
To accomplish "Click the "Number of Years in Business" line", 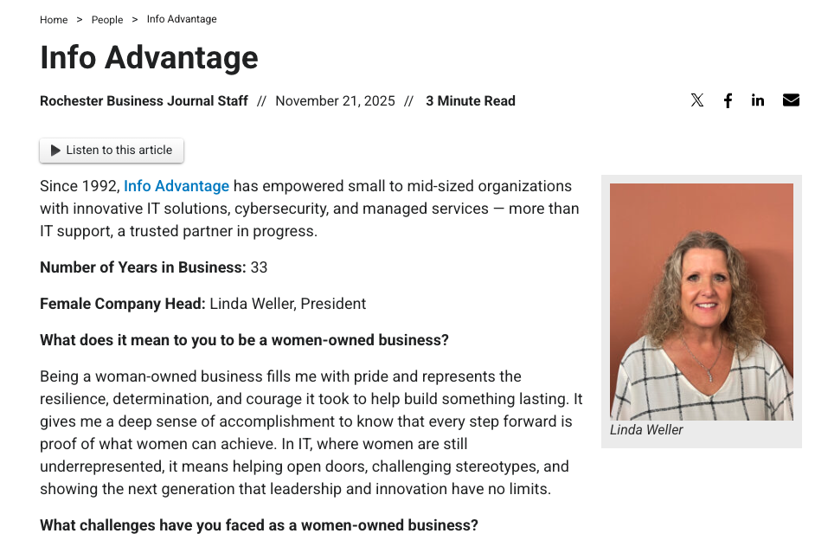I will [x=154, y=267].
